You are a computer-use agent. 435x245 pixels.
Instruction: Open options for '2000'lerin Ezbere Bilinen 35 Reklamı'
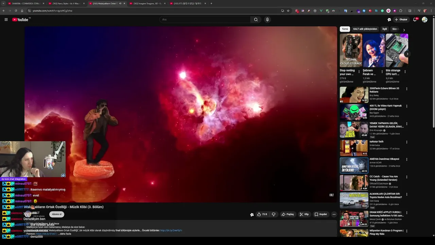click(x=406, y=89)
